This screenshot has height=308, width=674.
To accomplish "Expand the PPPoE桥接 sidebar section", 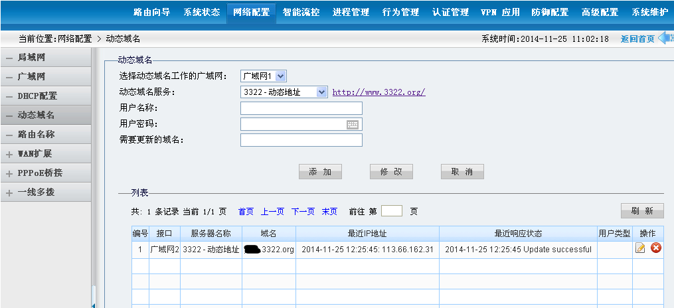I will (x=40, y=173).
